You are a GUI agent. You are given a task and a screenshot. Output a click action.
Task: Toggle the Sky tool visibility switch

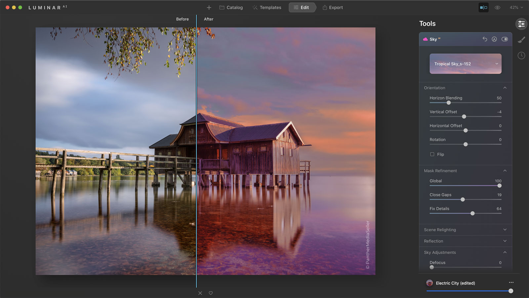tap(505, 39)
